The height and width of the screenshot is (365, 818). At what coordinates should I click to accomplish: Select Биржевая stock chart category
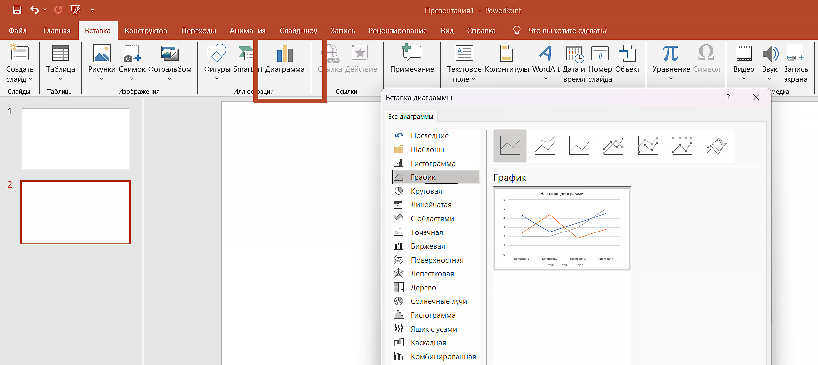[436, 246]
